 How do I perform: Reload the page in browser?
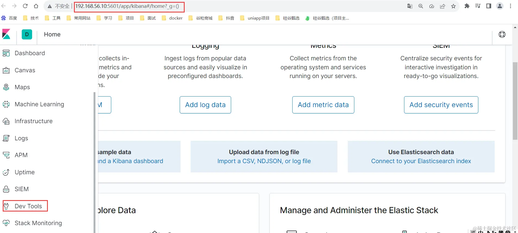[x=25, y=6]
